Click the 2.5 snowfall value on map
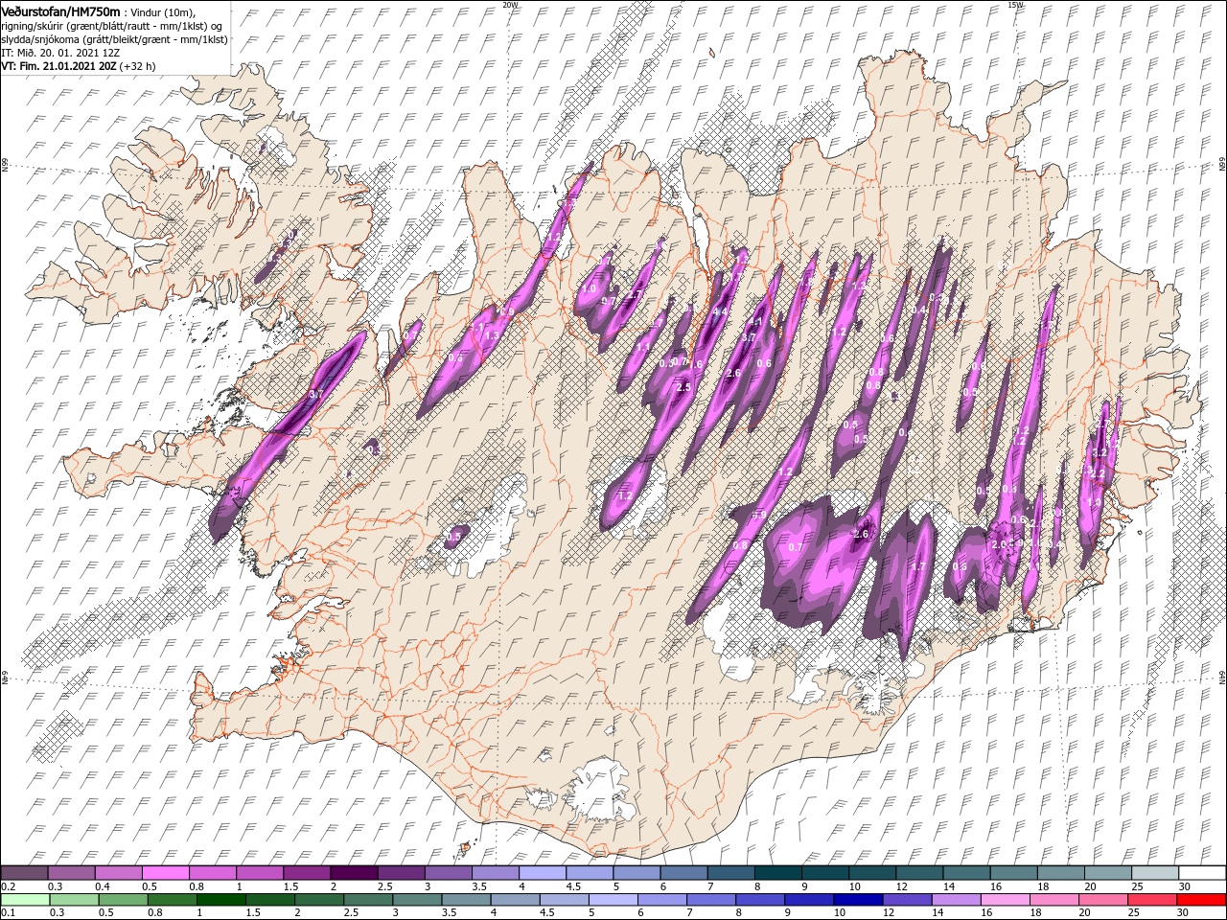This screenshot has height=920, width=1227. click(x=683, y=387)
